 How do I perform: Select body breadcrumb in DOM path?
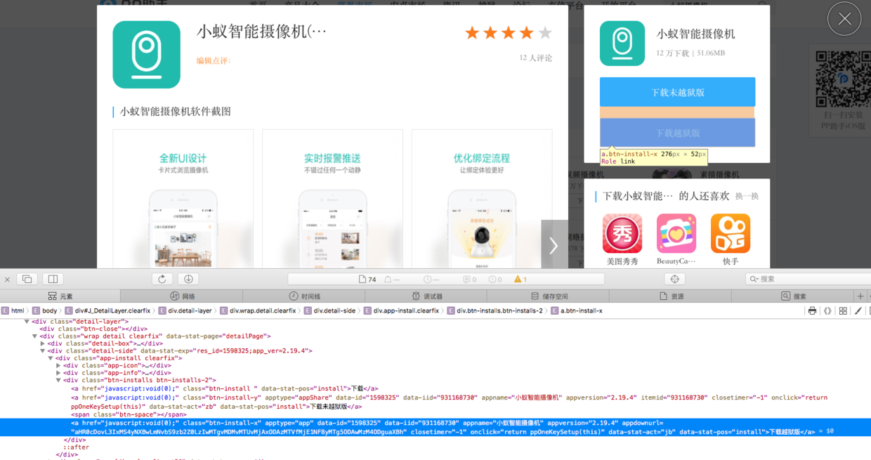44,310
